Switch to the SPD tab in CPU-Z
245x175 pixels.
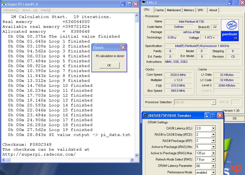(x=200, y=10)
